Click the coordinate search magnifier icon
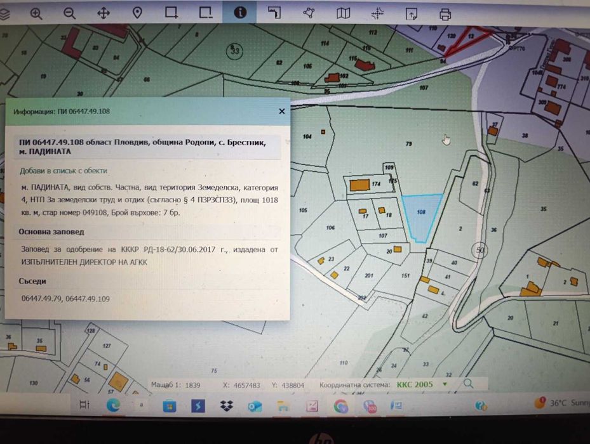The image size is (590, 444). point(469,384)
